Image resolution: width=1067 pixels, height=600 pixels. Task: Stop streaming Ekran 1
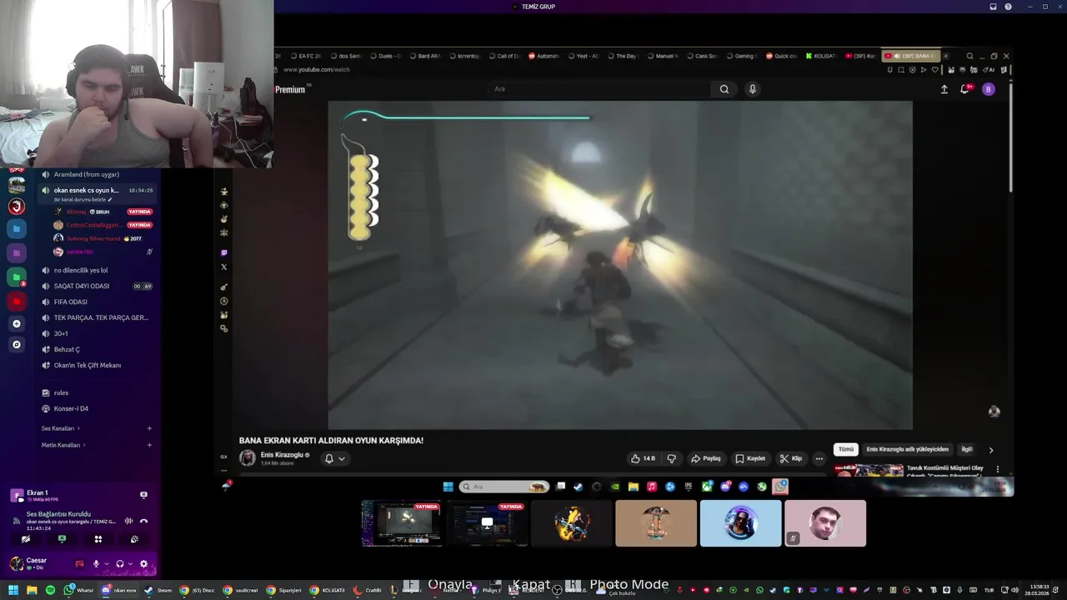143,495
